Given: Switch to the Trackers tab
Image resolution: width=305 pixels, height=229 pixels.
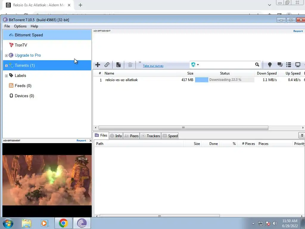Looking at the screenshot, I should click(150, 136).
